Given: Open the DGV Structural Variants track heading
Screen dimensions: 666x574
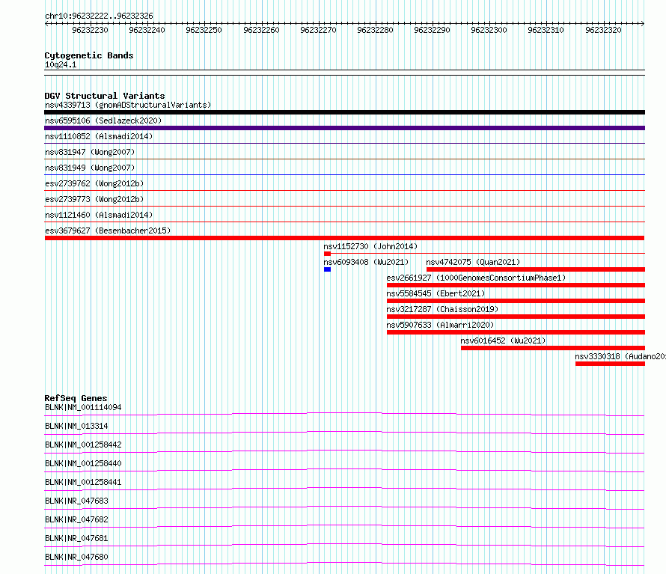Looking at the screenshot, I should 105,96.
